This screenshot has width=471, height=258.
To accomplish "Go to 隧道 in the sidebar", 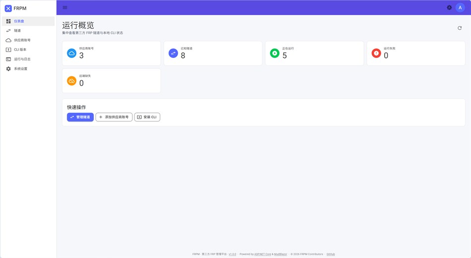I will [28, 31].
